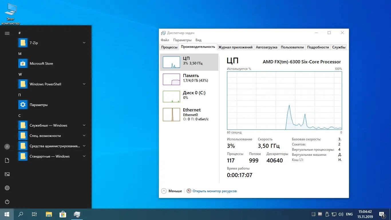The height and width of the screenshot is (220, 391).
Task: Expand the Windows PowerShell chevron
Action: (84, 84)
